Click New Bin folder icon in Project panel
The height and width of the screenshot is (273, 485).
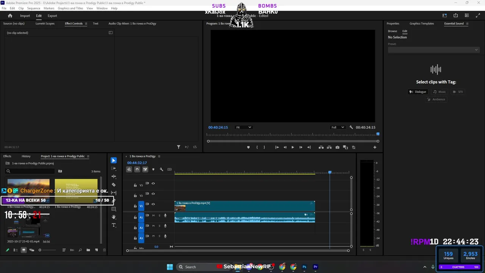(x=88, y=250)
